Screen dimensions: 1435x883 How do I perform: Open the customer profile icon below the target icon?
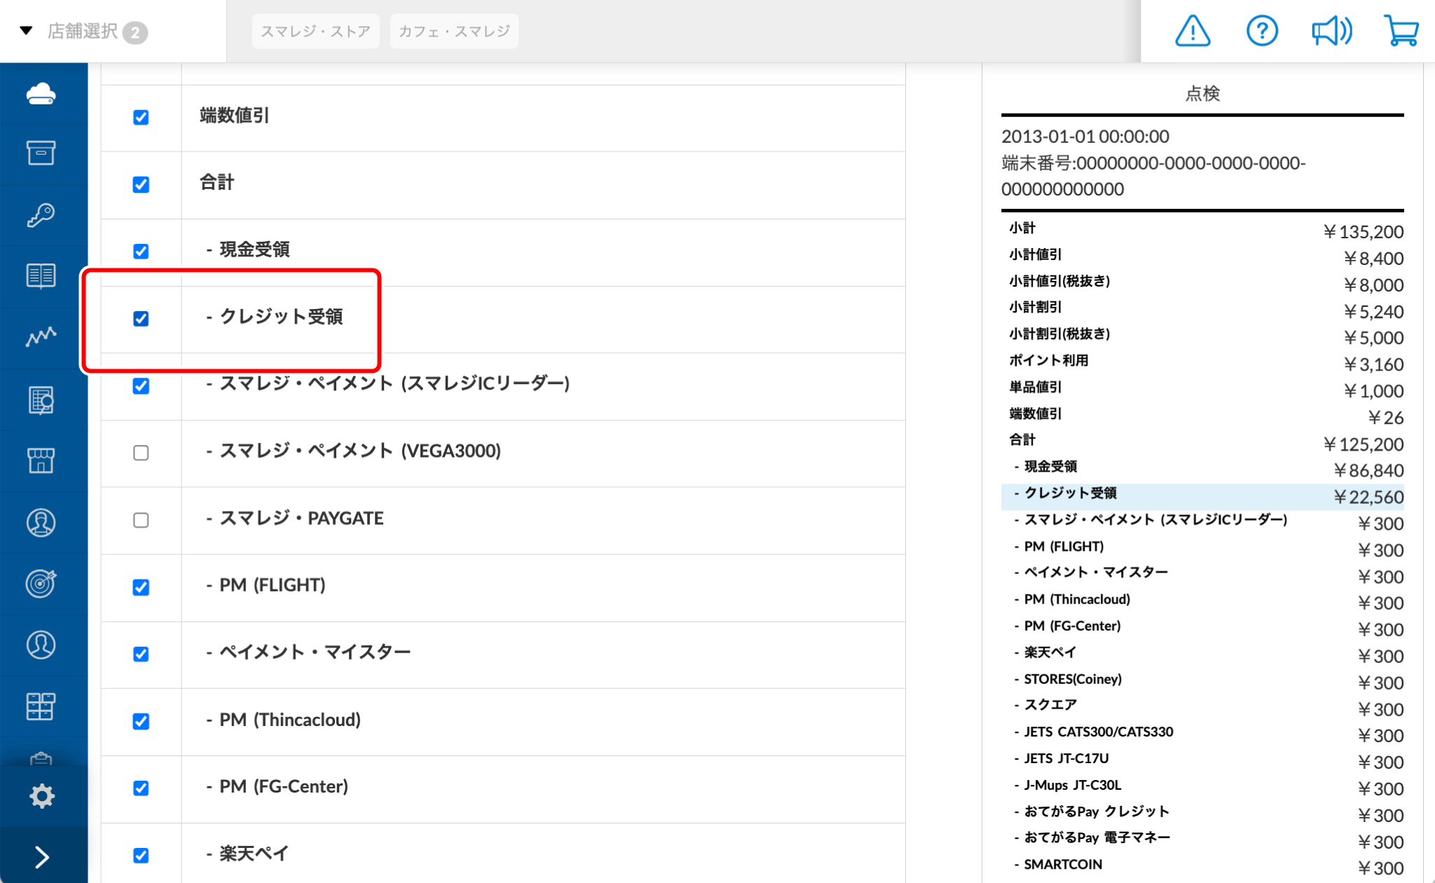tap(41, 644)
